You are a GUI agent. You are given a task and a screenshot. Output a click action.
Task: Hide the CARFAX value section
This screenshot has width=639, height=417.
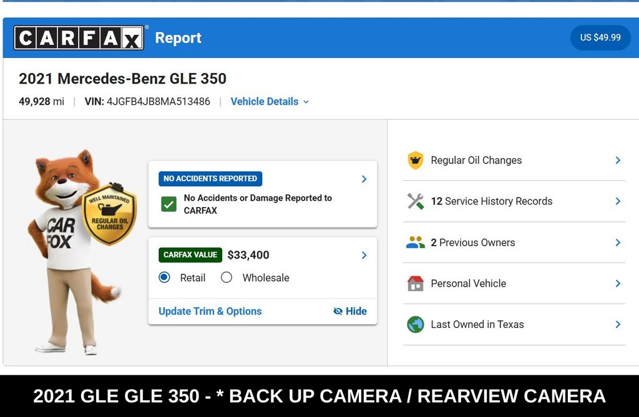[350, 311]
